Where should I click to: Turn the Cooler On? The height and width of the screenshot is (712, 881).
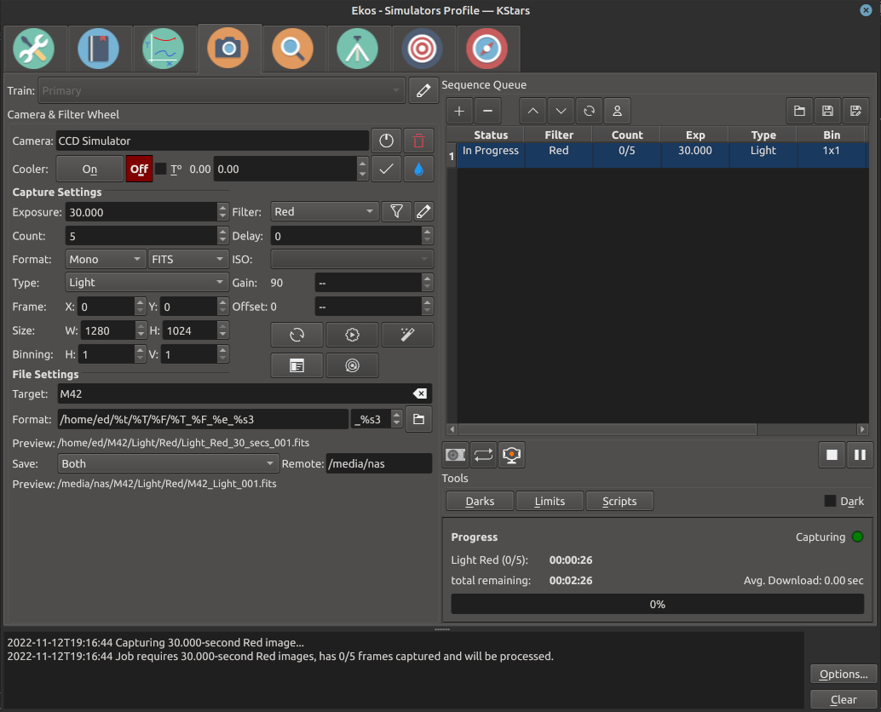pyautogui.click(x=89, y=169)
